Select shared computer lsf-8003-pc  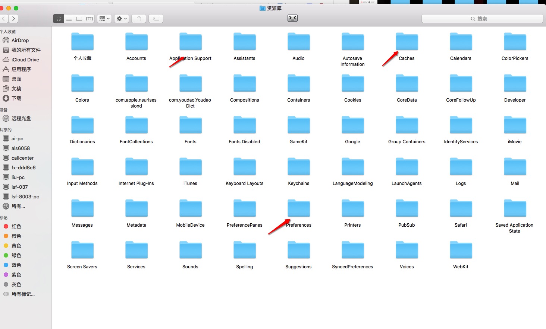pos(25,197)
